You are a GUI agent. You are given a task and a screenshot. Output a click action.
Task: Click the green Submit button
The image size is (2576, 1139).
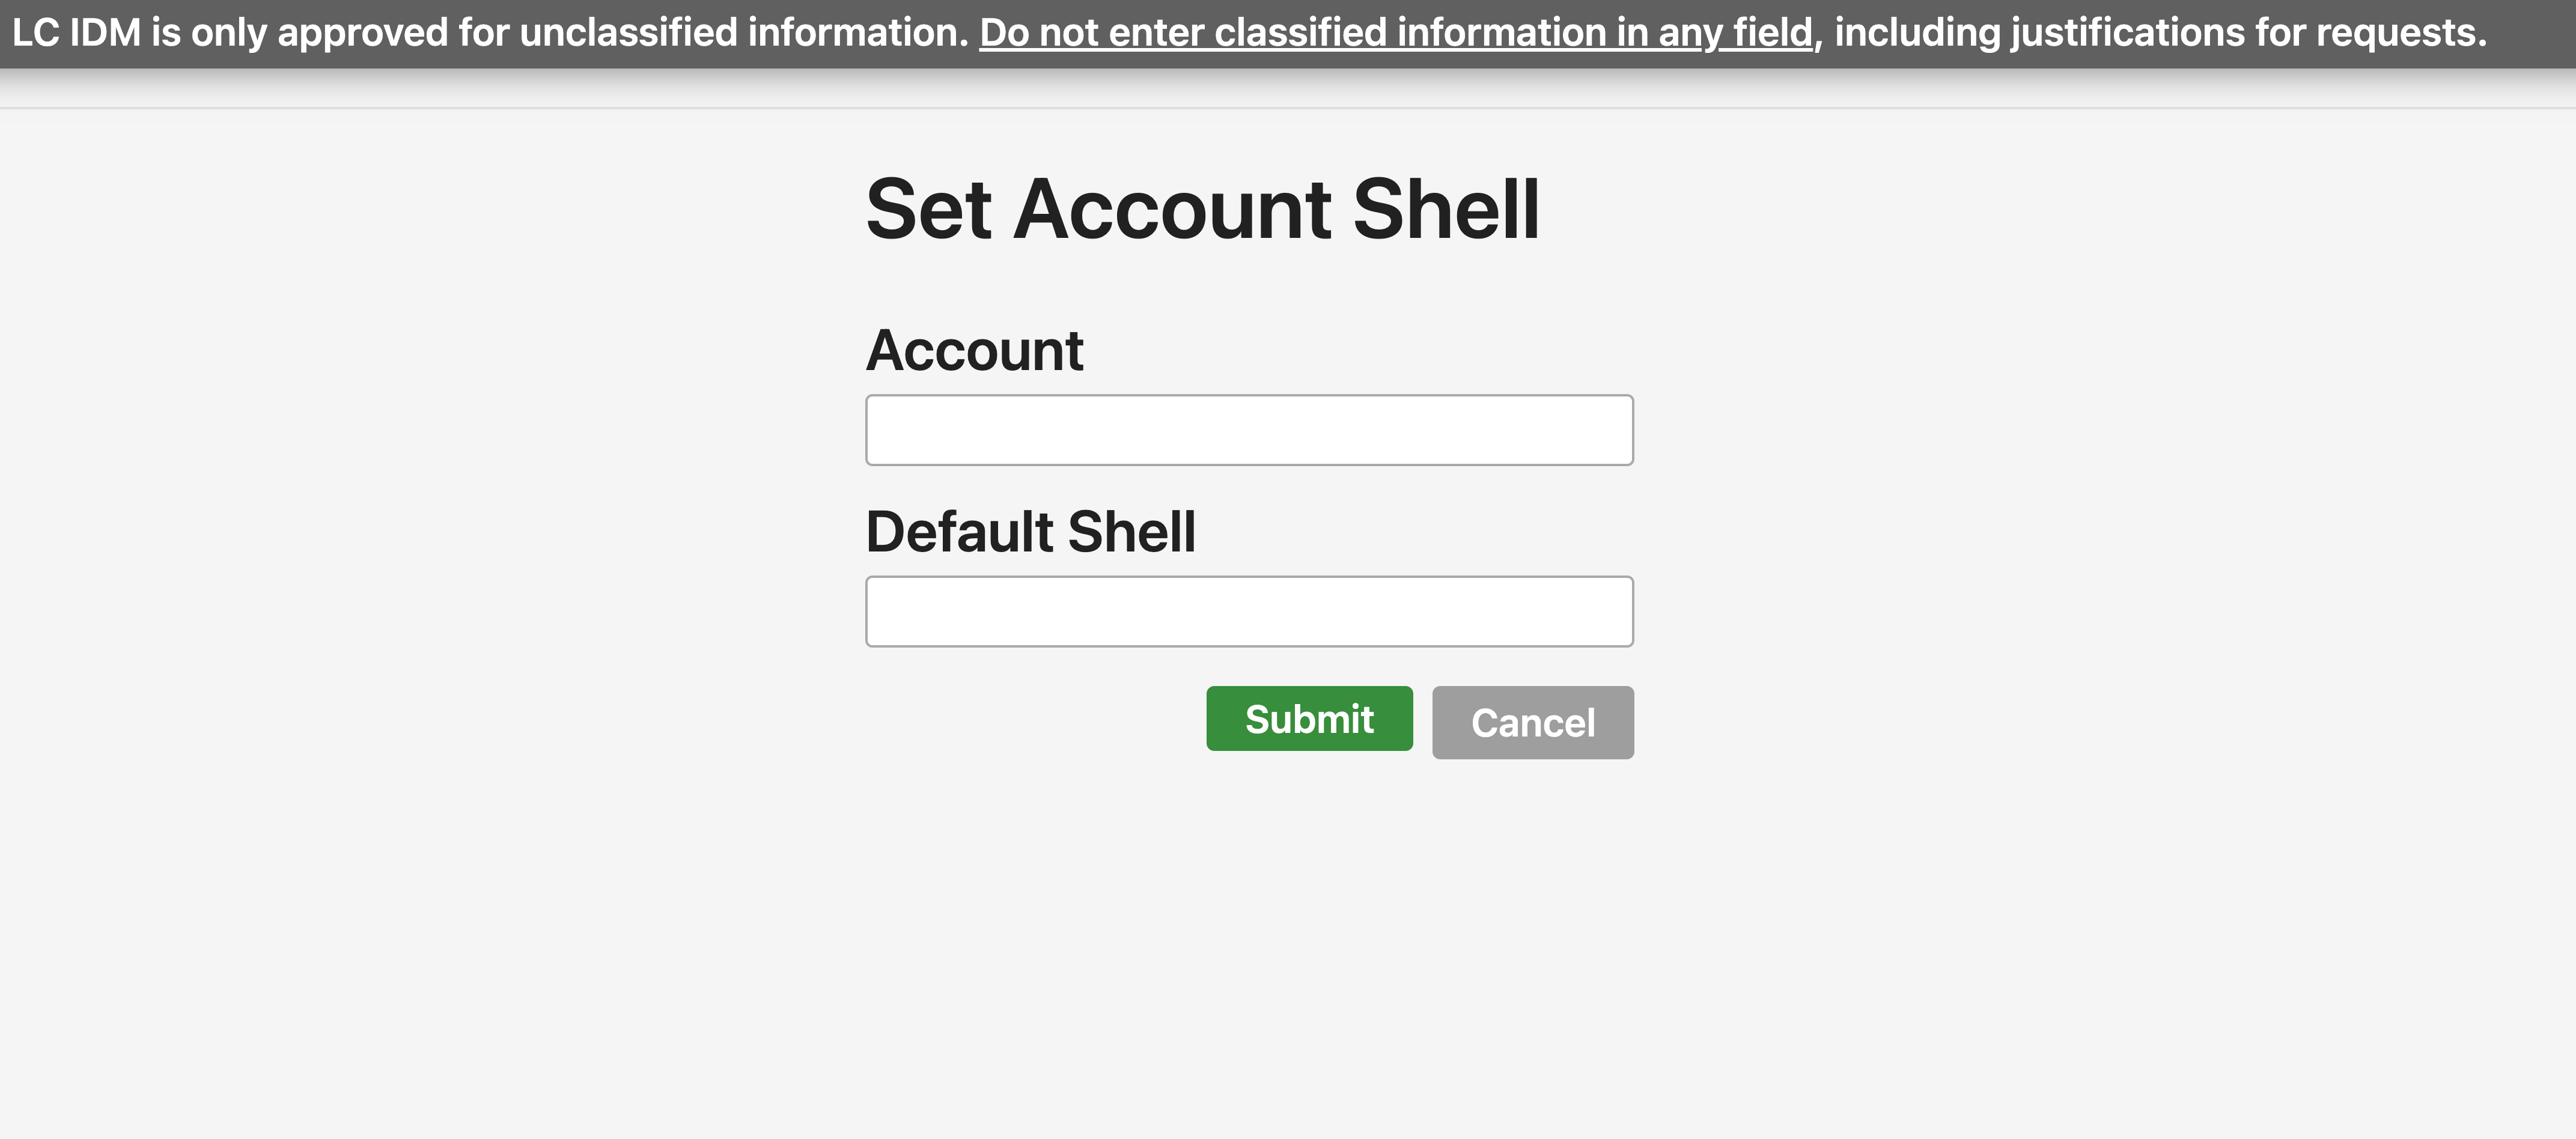point(1309,718)
